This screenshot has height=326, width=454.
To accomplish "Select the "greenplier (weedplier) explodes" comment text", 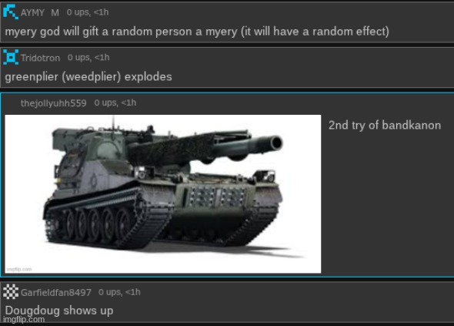I will coord(88,77).
